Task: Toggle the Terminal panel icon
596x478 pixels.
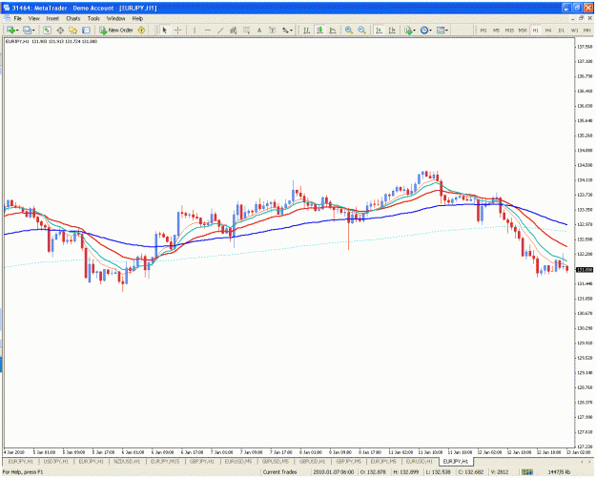Action: click(x=86, y=30)
